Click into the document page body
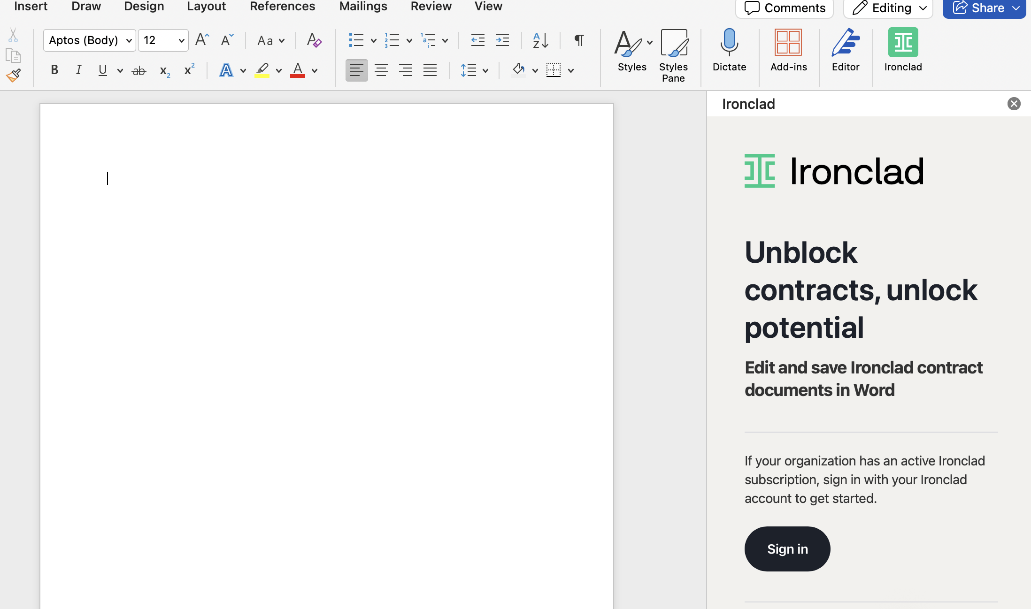1031x609 pixels. tap(327, 357)
